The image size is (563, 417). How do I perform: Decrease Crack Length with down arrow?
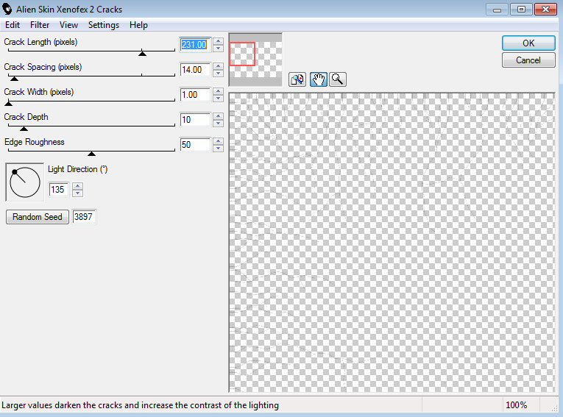(x=218, y=49)
